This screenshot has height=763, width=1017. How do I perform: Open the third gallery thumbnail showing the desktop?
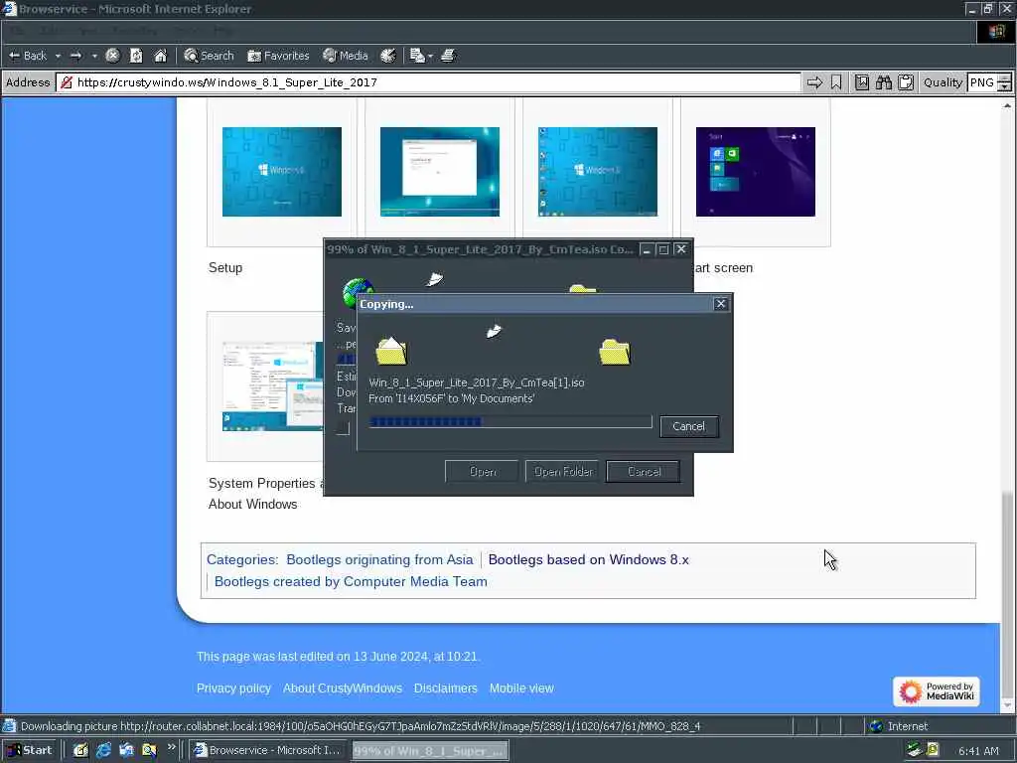click(x=597, y=172)
